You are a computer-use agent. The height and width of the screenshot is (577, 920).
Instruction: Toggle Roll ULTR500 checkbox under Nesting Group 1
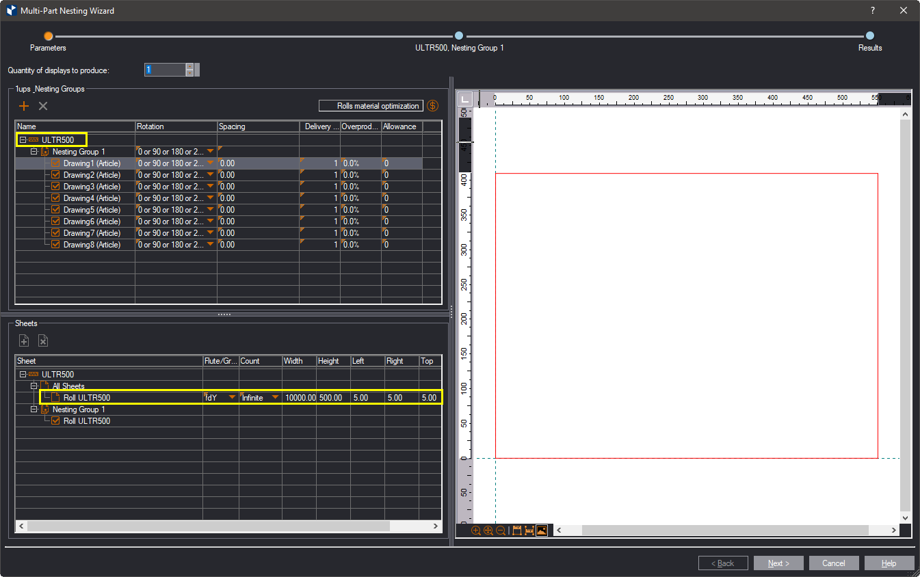point(56,421)
